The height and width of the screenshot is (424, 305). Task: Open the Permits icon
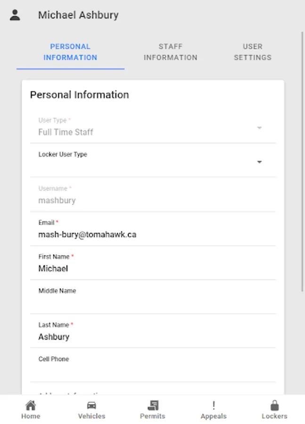(153, 405)
